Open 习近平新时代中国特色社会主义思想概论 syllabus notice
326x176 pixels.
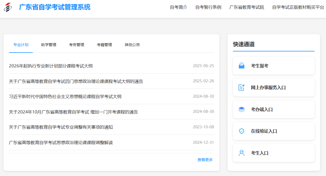[65, 96]
